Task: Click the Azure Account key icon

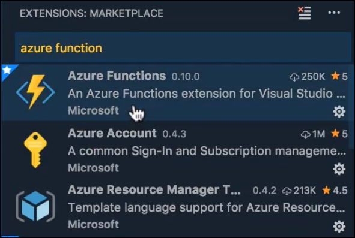Action: click(x=35, y=150)
